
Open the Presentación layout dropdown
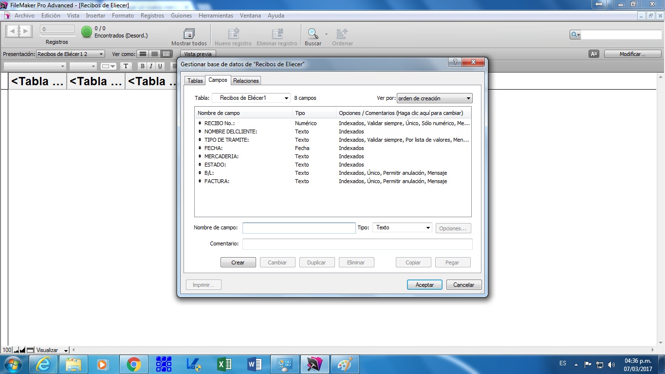pos(71,54)
